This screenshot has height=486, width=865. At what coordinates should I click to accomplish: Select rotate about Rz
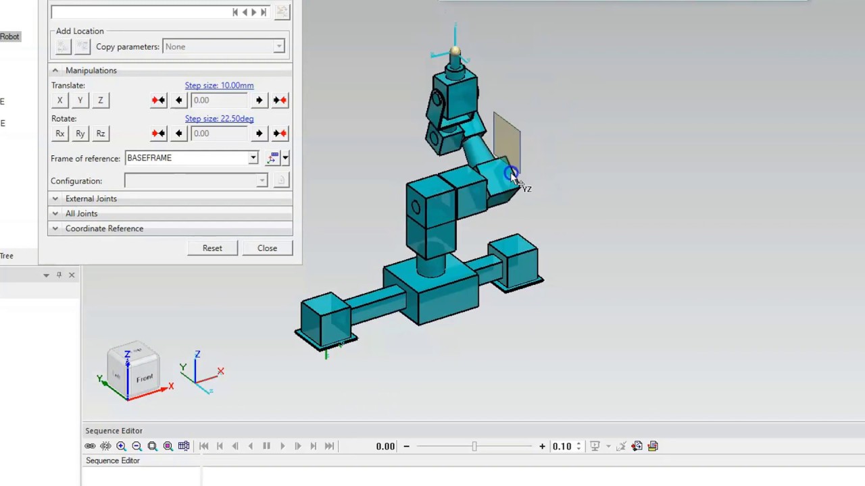pyautogui.click(x=100, y=134)
